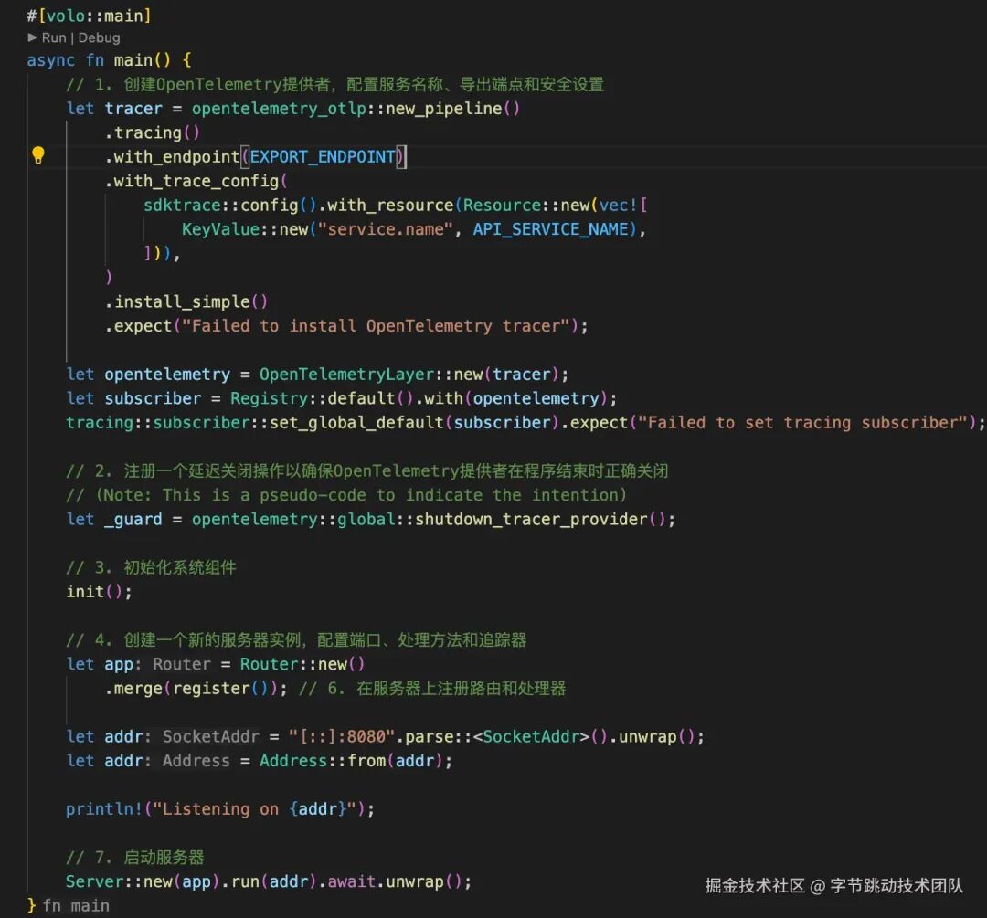Click the #[volo::main] attribute
This screenshot has width=987, height=918.
pyautogui.click(x=89, y=16)
